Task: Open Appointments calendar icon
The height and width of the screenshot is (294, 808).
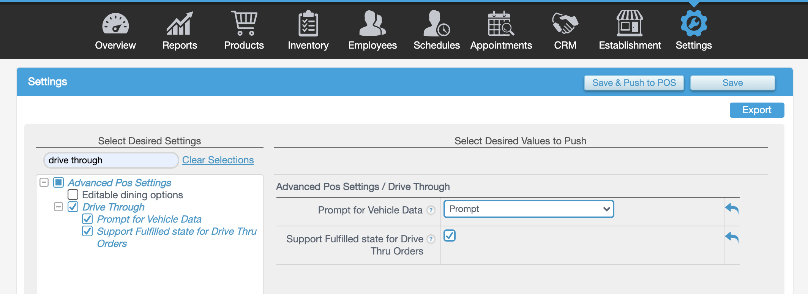Action: pos(501,24)
